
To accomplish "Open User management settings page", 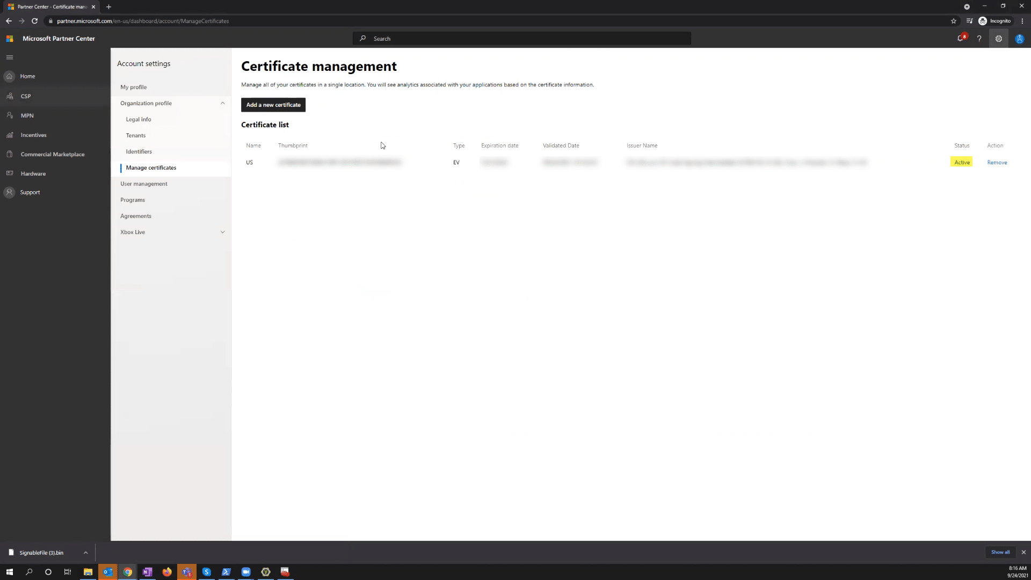I will (x=143, y=184).
